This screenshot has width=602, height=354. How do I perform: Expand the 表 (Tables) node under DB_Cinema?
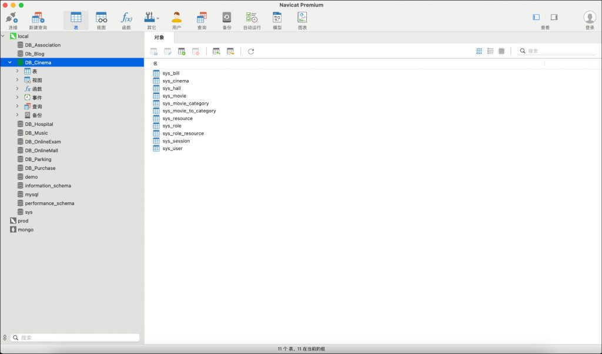[x=18, y=71]
